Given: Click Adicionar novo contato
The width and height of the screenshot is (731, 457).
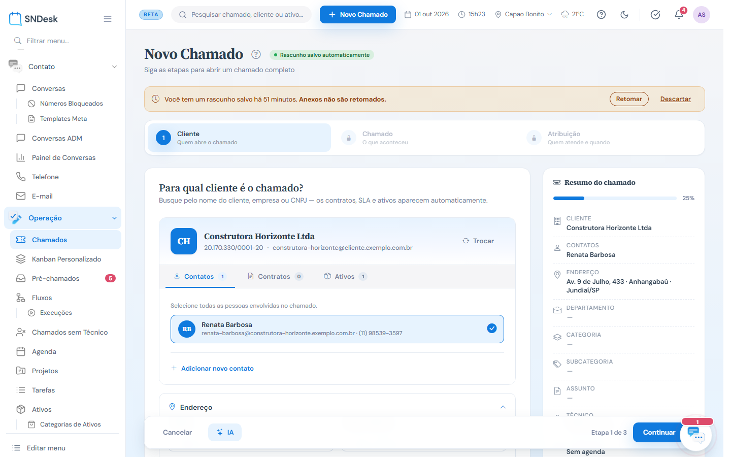Looking at the screenshot, I should point(212,369).
